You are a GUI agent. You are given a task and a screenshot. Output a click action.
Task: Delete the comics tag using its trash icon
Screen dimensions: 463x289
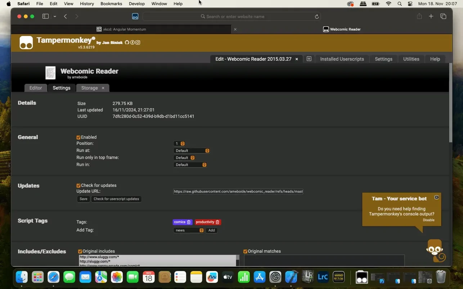pyautogui.click(x=189, y=222)
